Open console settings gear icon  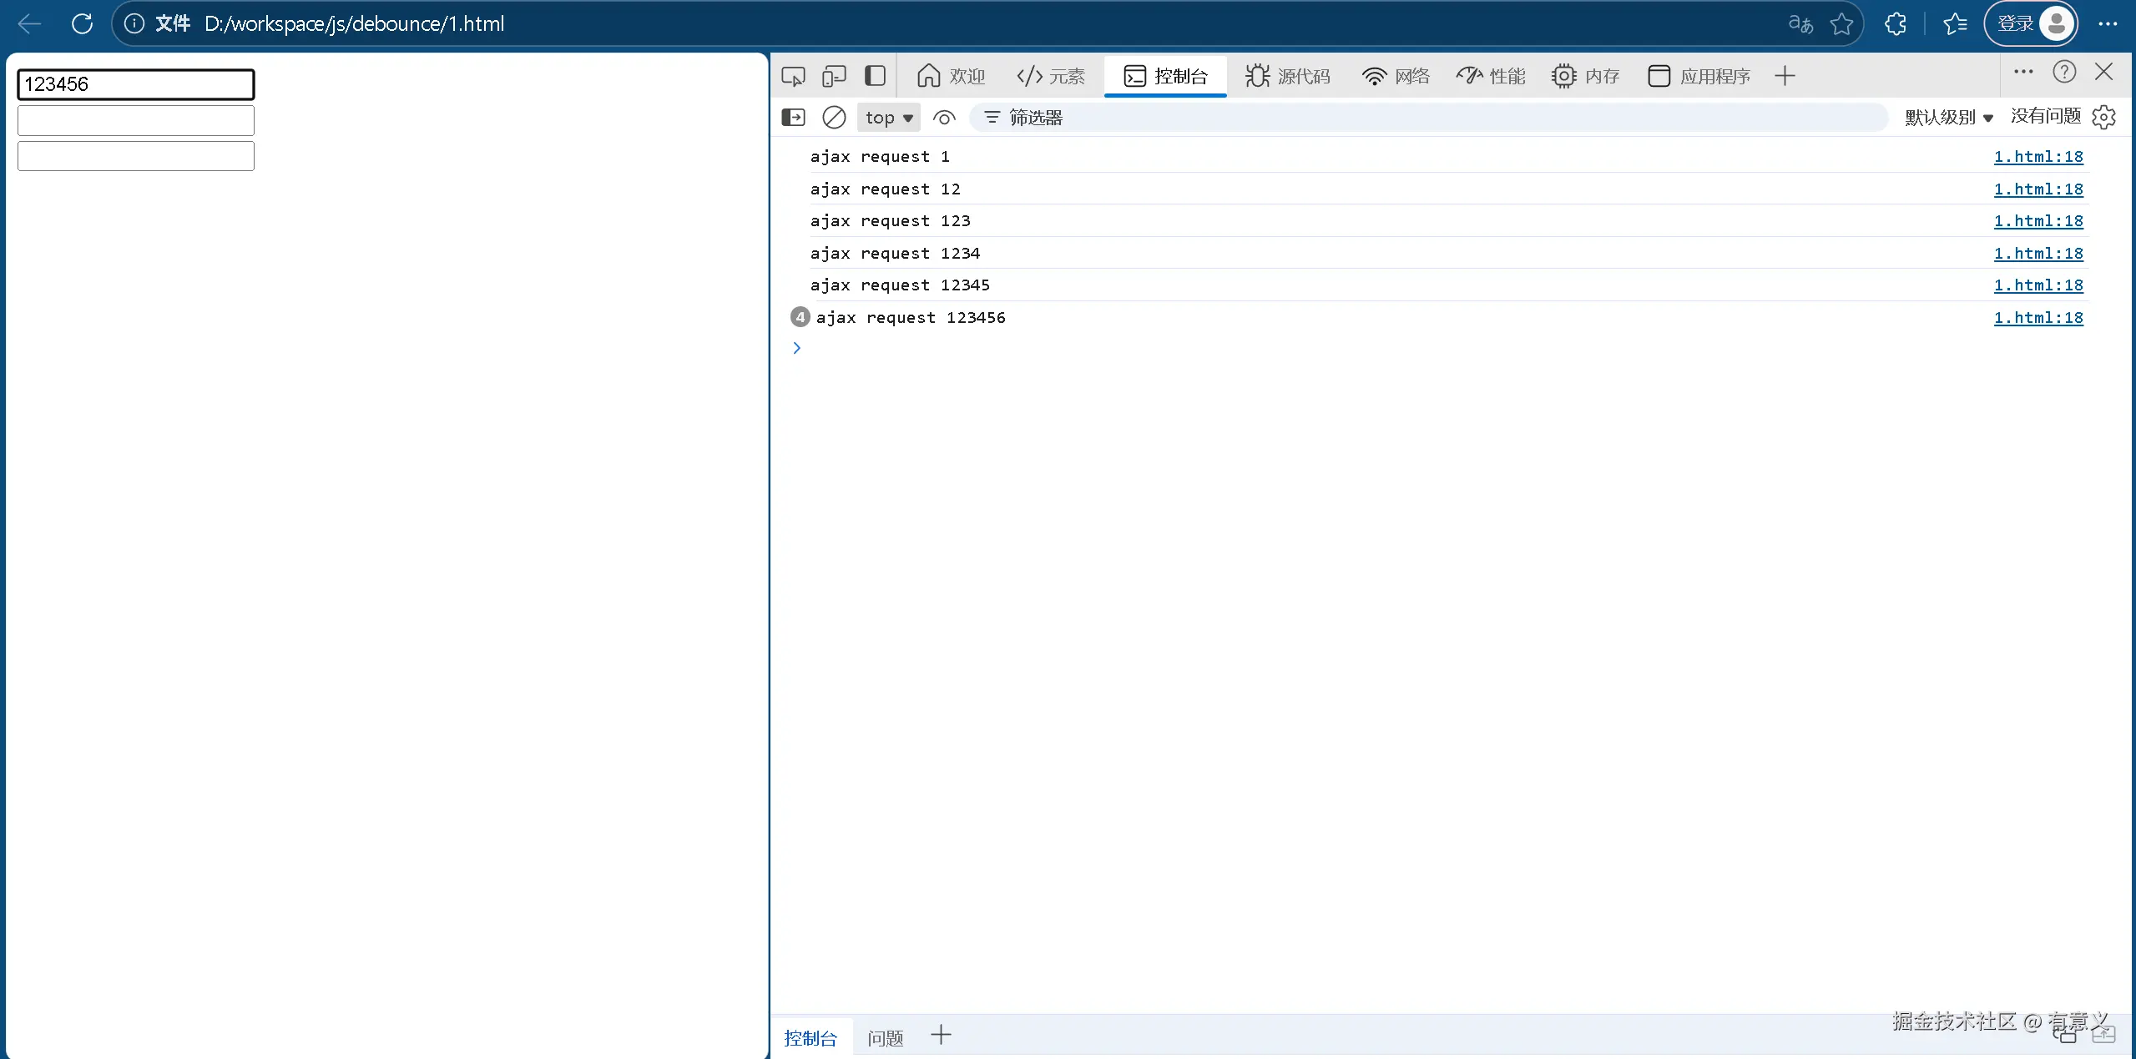[2104, 118]
